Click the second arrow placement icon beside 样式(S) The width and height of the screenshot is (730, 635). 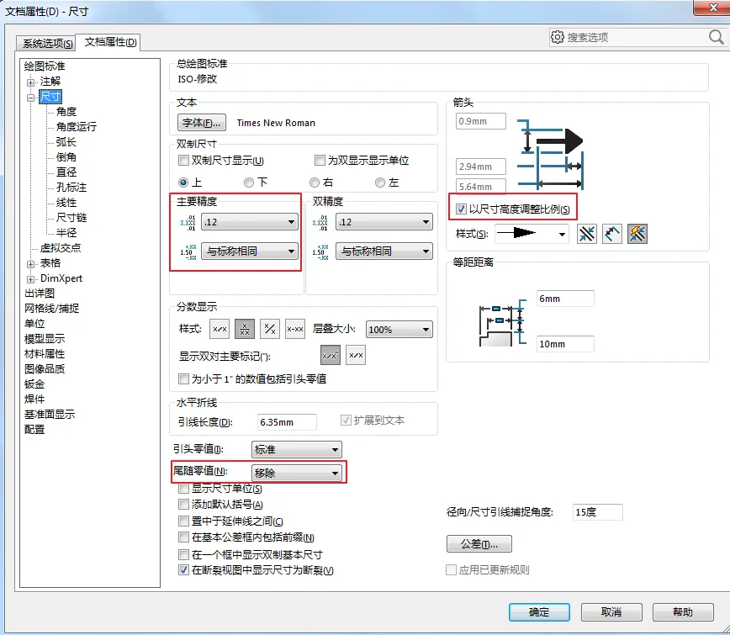coord(611,234)
